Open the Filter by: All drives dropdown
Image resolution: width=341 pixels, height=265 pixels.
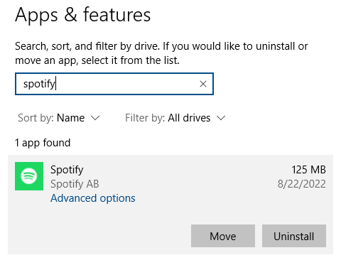[175, 118]
